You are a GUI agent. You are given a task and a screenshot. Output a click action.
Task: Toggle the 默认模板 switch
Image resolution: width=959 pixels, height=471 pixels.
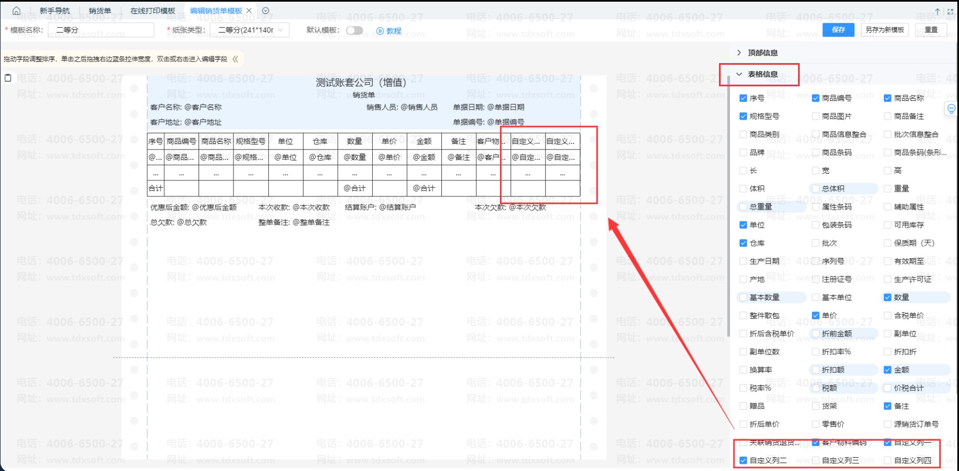[x=355, y=30]
